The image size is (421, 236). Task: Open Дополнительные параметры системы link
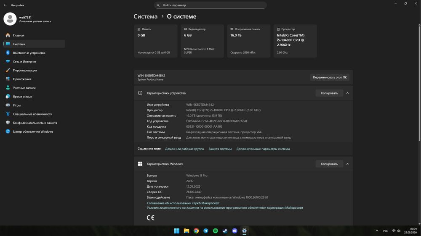point(263,149)
